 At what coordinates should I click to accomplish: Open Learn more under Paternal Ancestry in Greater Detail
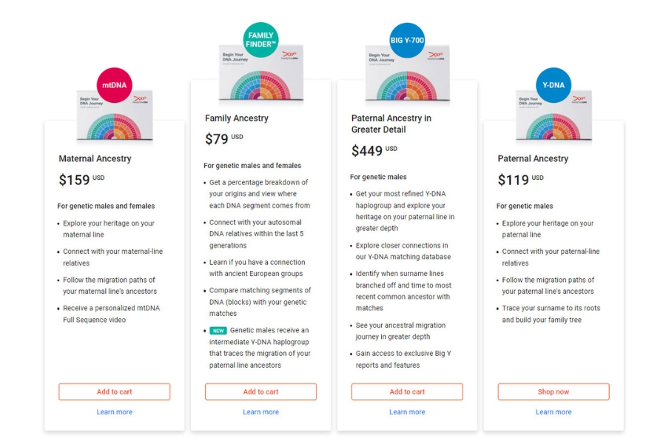(407, 412)
